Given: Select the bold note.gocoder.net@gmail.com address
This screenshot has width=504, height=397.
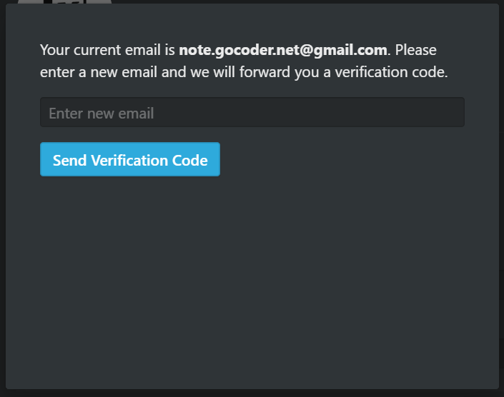Looking at the screenshot, I should pyautogui.click(x=283, y=50).
